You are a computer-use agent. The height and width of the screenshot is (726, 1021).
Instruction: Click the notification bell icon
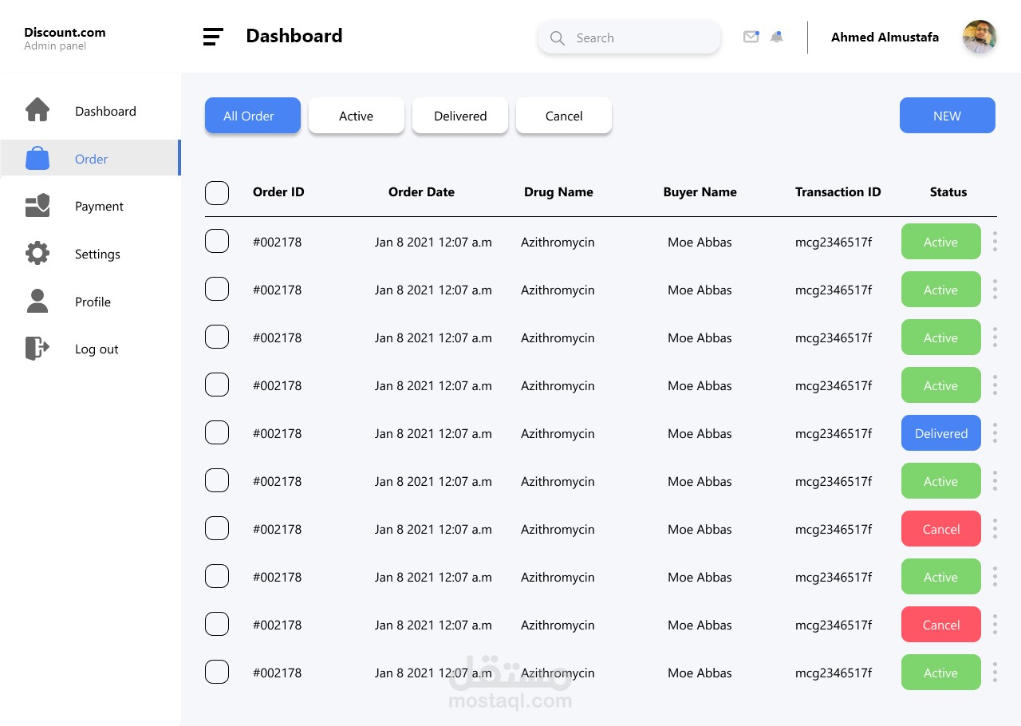pyautogui.click(x=777, y=37)
